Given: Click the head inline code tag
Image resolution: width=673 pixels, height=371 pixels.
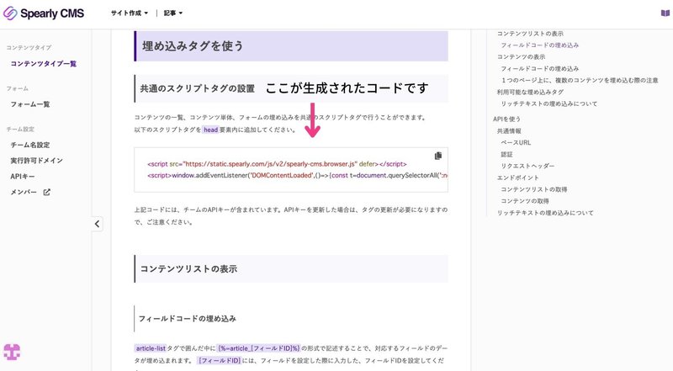Looking at the screenshot, I should 211,130.
